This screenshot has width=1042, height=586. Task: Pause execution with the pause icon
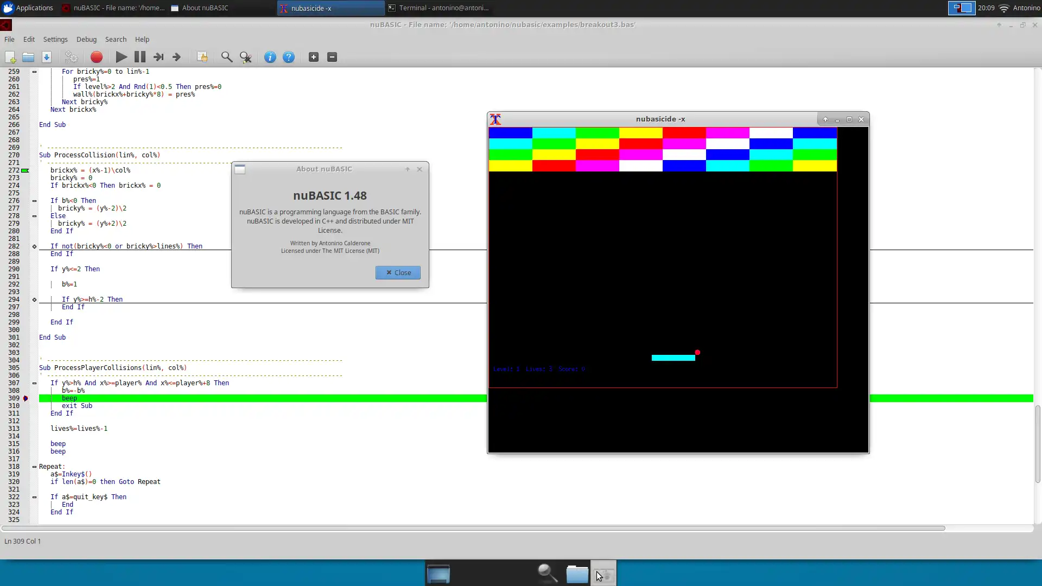point(139,57)
